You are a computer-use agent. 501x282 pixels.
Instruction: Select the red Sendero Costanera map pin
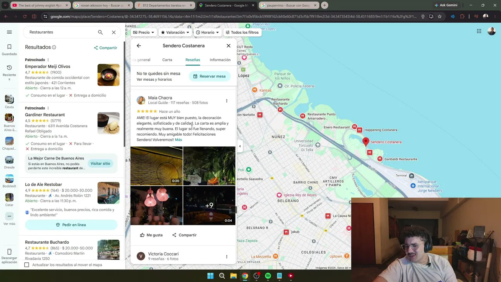point(366,142)
